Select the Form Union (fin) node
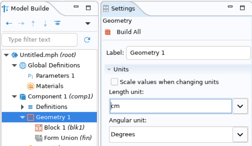Viewport: 252px width, 146px height. tap(63, 138)
